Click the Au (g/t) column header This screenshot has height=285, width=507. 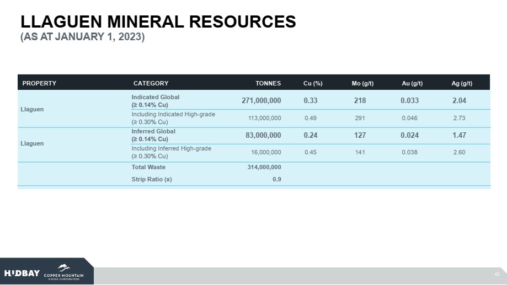click(412, 83)
